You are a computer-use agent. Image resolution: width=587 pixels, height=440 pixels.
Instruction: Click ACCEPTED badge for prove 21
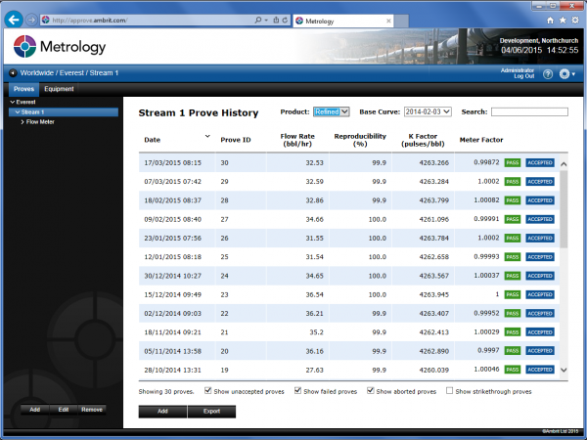pos(540,332)
